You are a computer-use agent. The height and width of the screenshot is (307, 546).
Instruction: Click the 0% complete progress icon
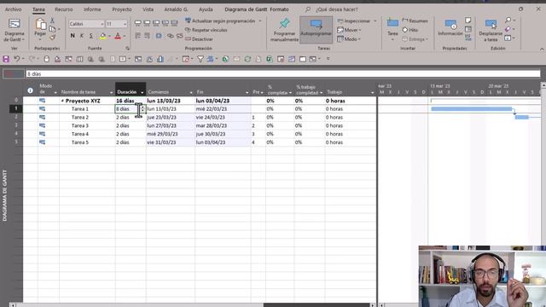138,23
